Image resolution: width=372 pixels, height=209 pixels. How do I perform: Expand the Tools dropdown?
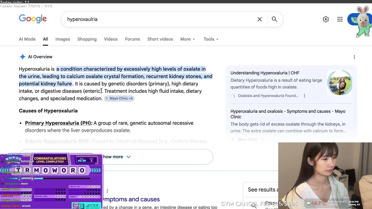pyautogui.click(x=211, y=39)
